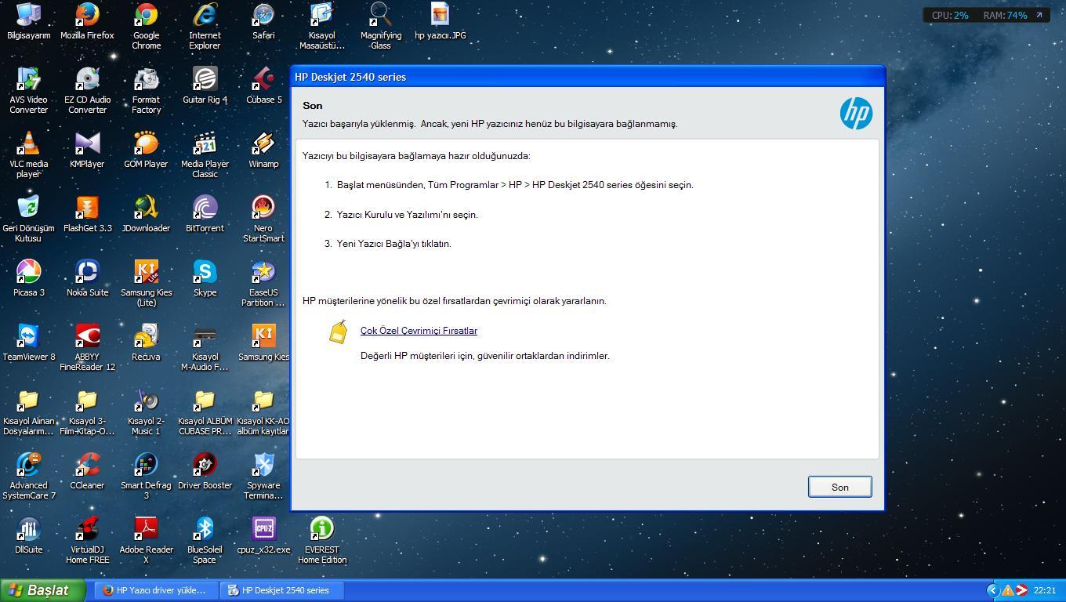
Task: Select the Spyware Terminator icon
Action: [263, 476]
